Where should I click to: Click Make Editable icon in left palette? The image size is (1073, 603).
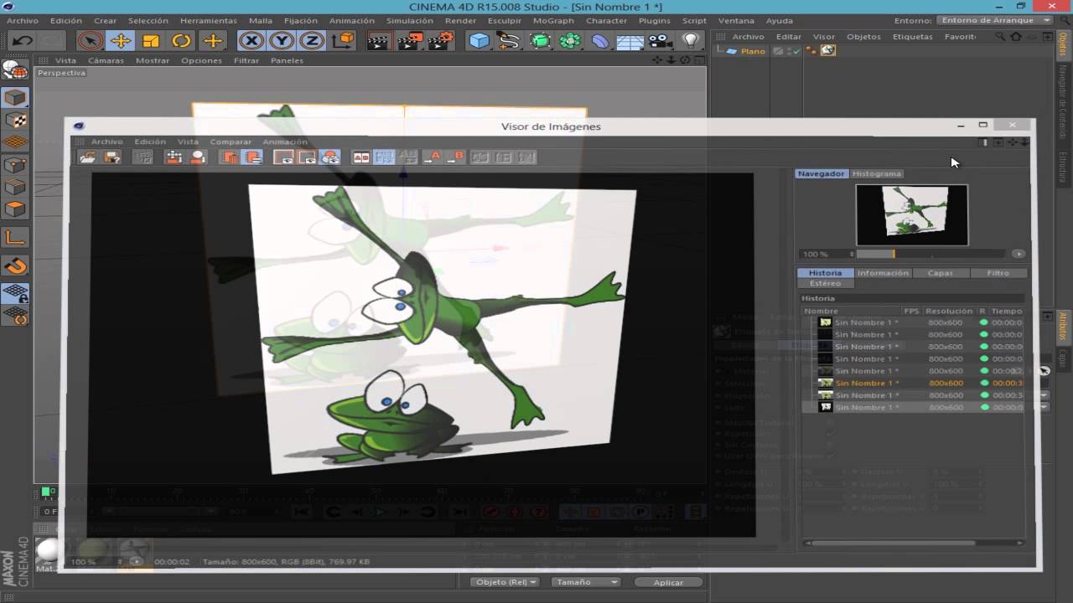coord(15,70)
